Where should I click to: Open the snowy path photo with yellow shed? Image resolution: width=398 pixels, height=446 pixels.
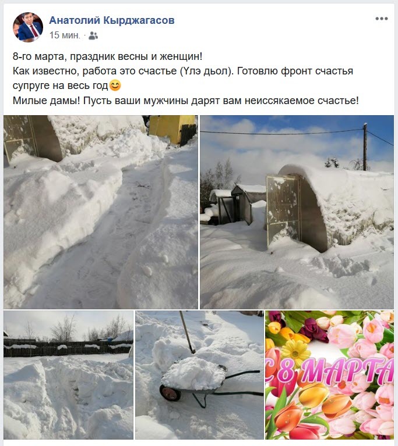(101, 212)
